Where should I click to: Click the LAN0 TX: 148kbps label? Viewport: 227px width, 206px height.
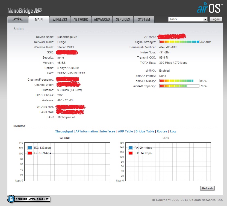(143, 153)
